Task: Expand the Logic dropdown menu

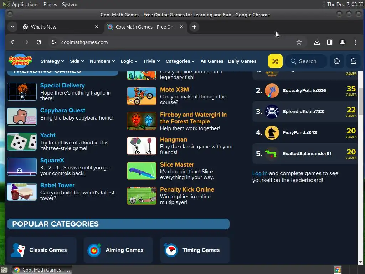Action: (129, 61)
